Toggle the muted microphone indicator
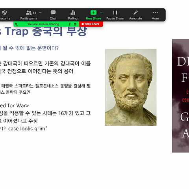 click(x=70, y=24)
